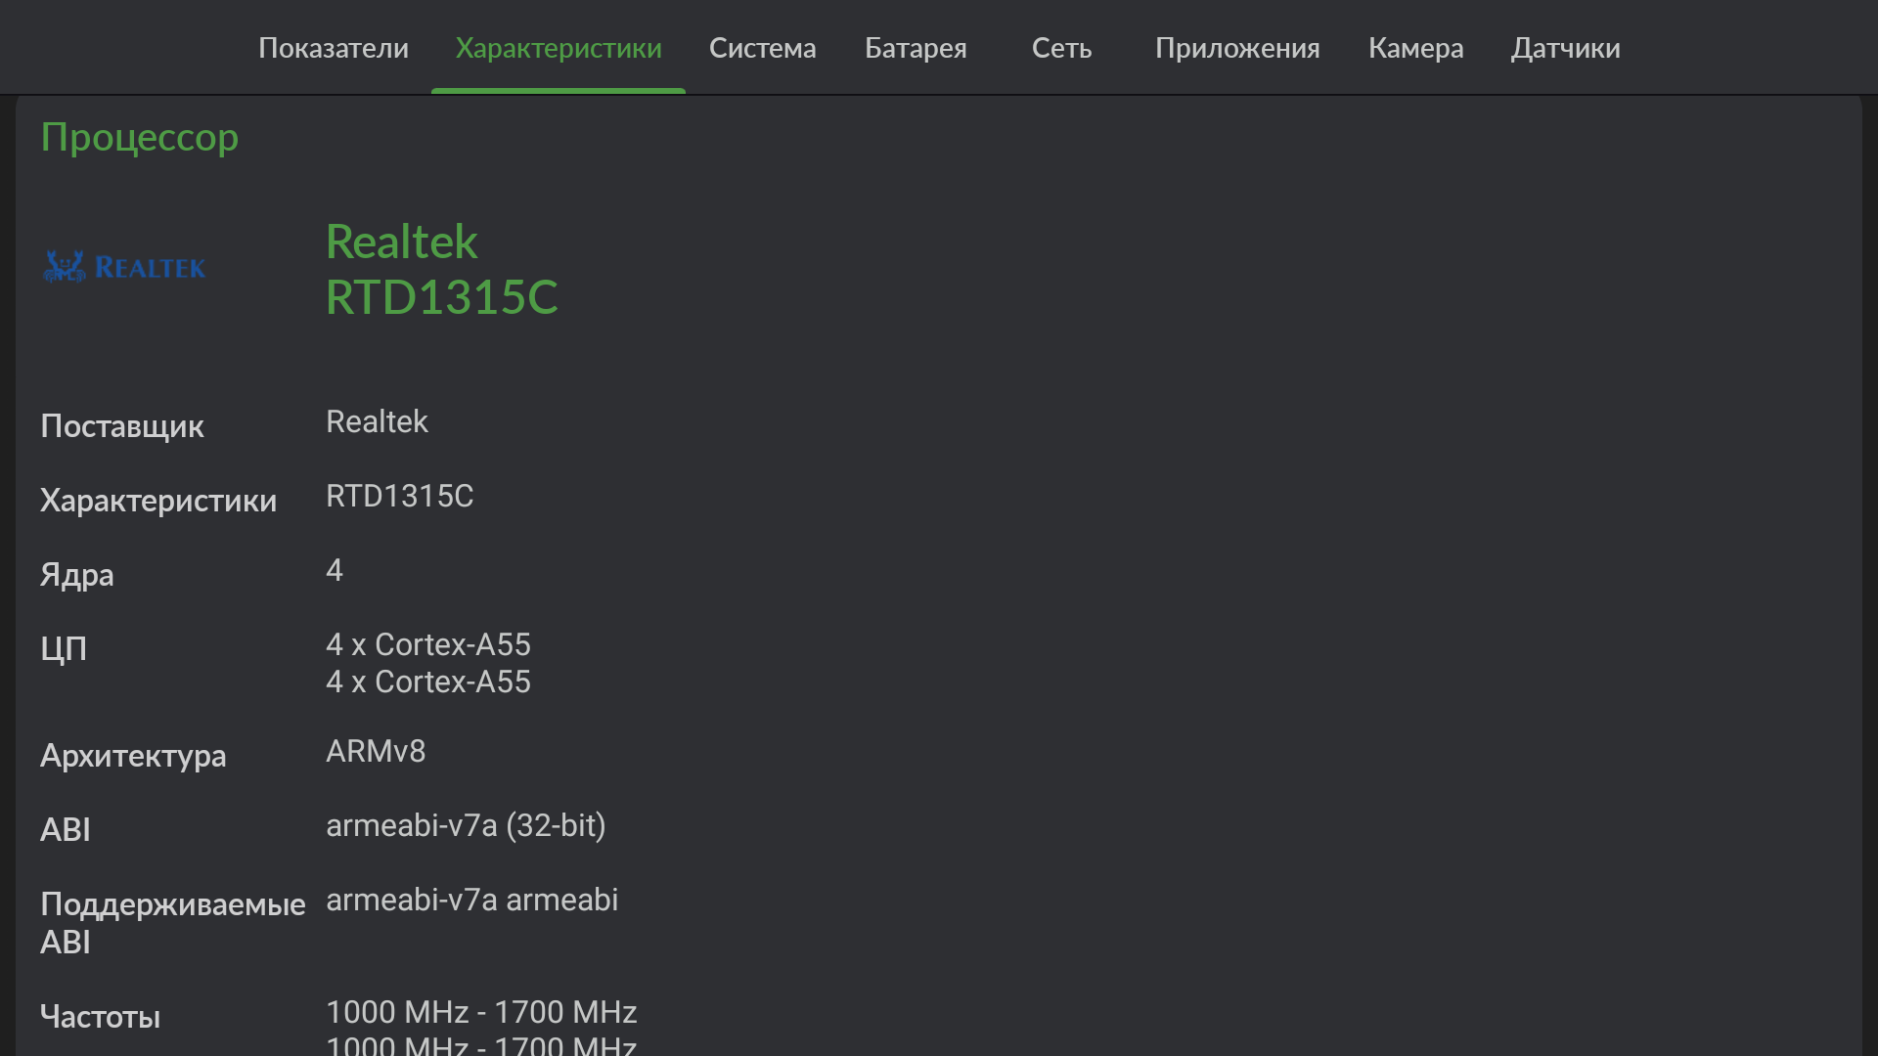Click the Поддерживаемые ABI value
1878x1056 pixels.
click(471, 900)
